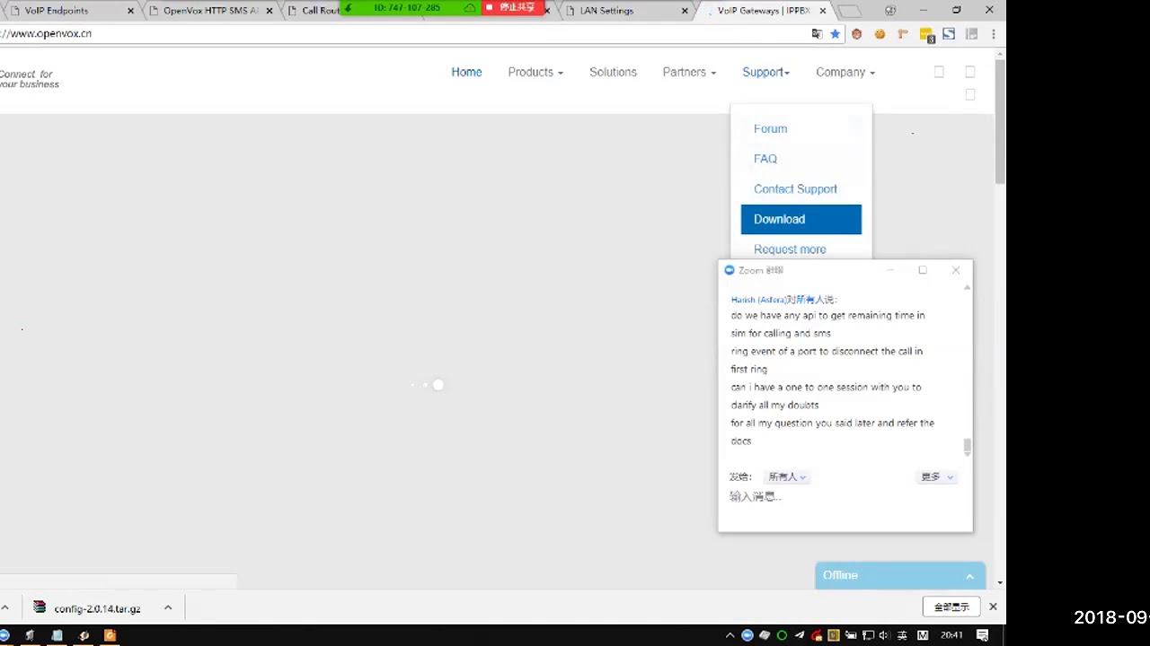Image resolution: width=1150 pixels, height=646 pixels.
Task: Close the OpenVox HTTP SMS tab
Action: (270, 11)
